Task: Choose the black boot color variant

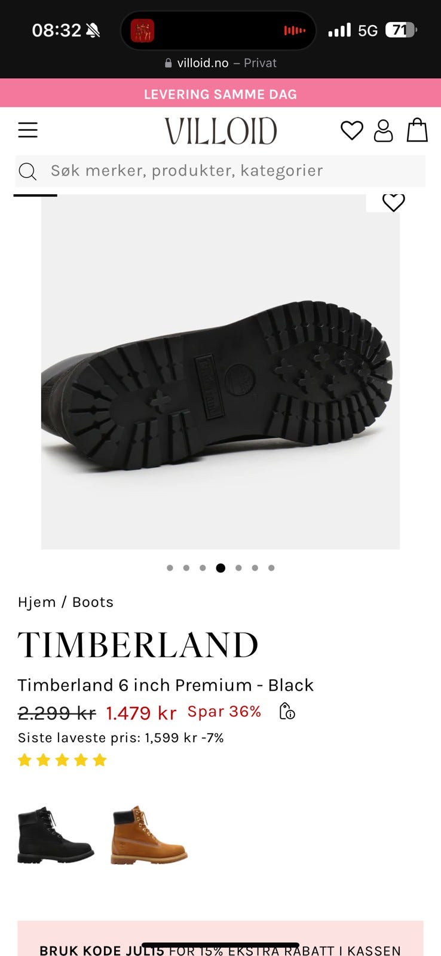Action: click(56, 835)
